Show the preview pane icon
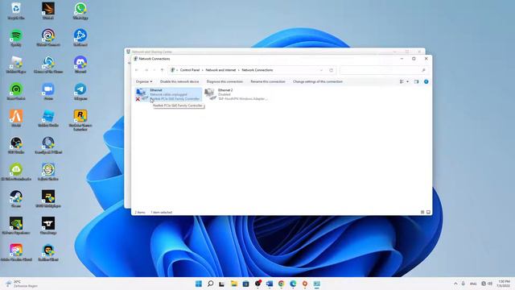515x290 pixels. (417, 81)
